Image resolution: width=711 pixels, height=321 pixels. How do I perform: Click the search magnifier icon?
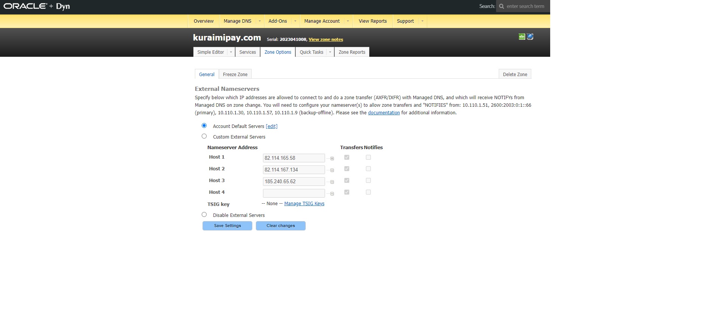click(x=501, y=6)
